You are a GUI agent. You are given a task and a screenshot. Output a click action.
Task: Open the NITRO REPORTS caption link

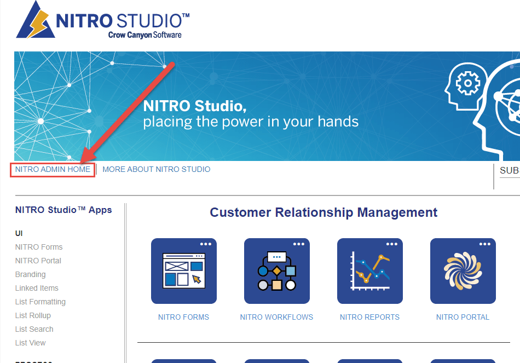point(369,317)
